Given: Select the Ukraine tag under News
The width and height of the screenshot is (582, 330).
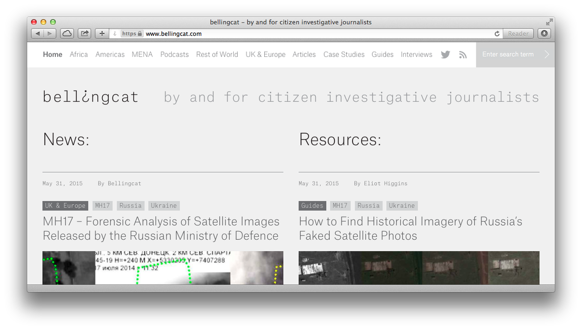Looking at the screenshot, I should tap(164, 206).
